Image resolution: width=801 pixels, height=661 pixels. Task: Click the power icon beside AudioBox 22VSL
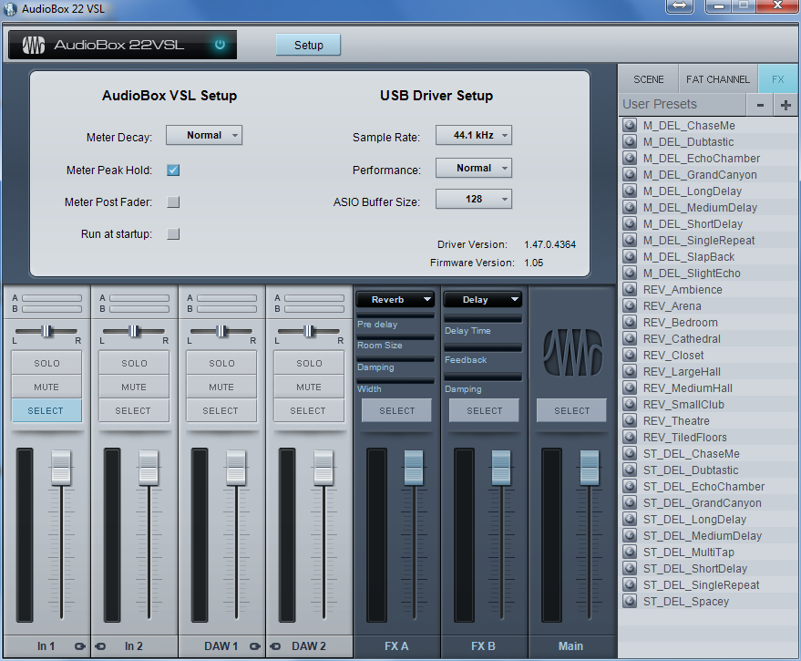tap(220, 45)
